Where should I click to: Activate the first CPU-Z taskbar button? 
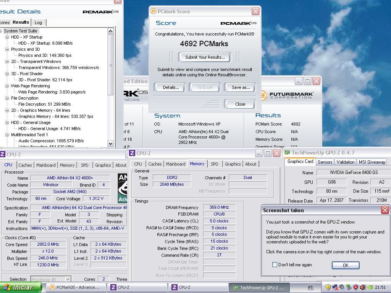point(137,287)
